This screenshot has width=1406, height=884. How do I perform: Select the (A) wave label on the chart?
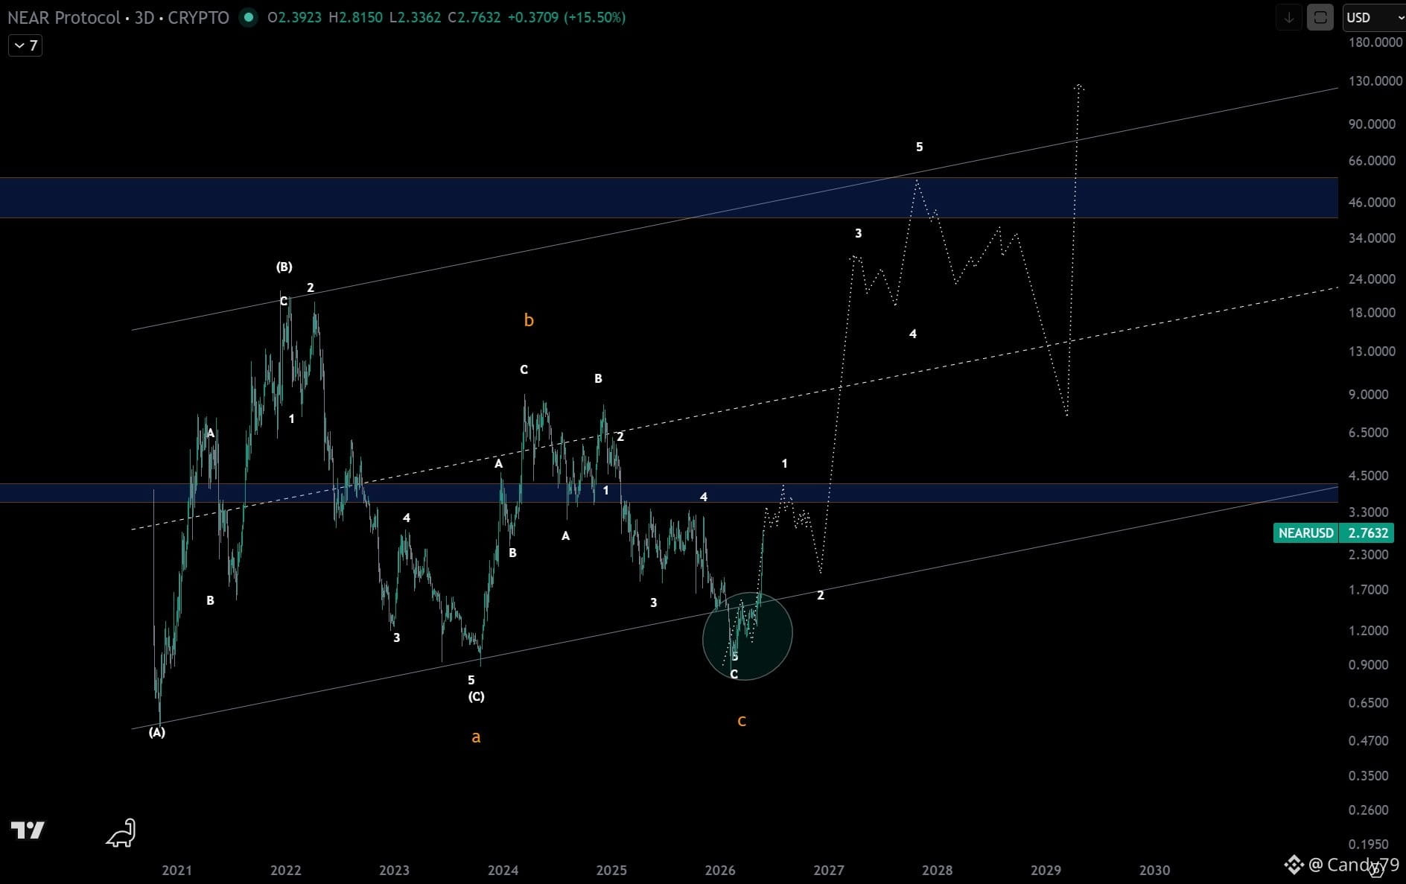pyautogui.click(x=156, y=732)
